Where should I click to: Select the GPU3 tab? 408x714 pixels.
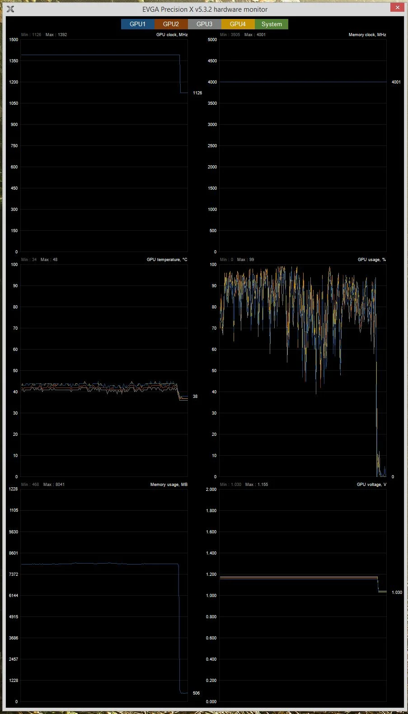205,24
